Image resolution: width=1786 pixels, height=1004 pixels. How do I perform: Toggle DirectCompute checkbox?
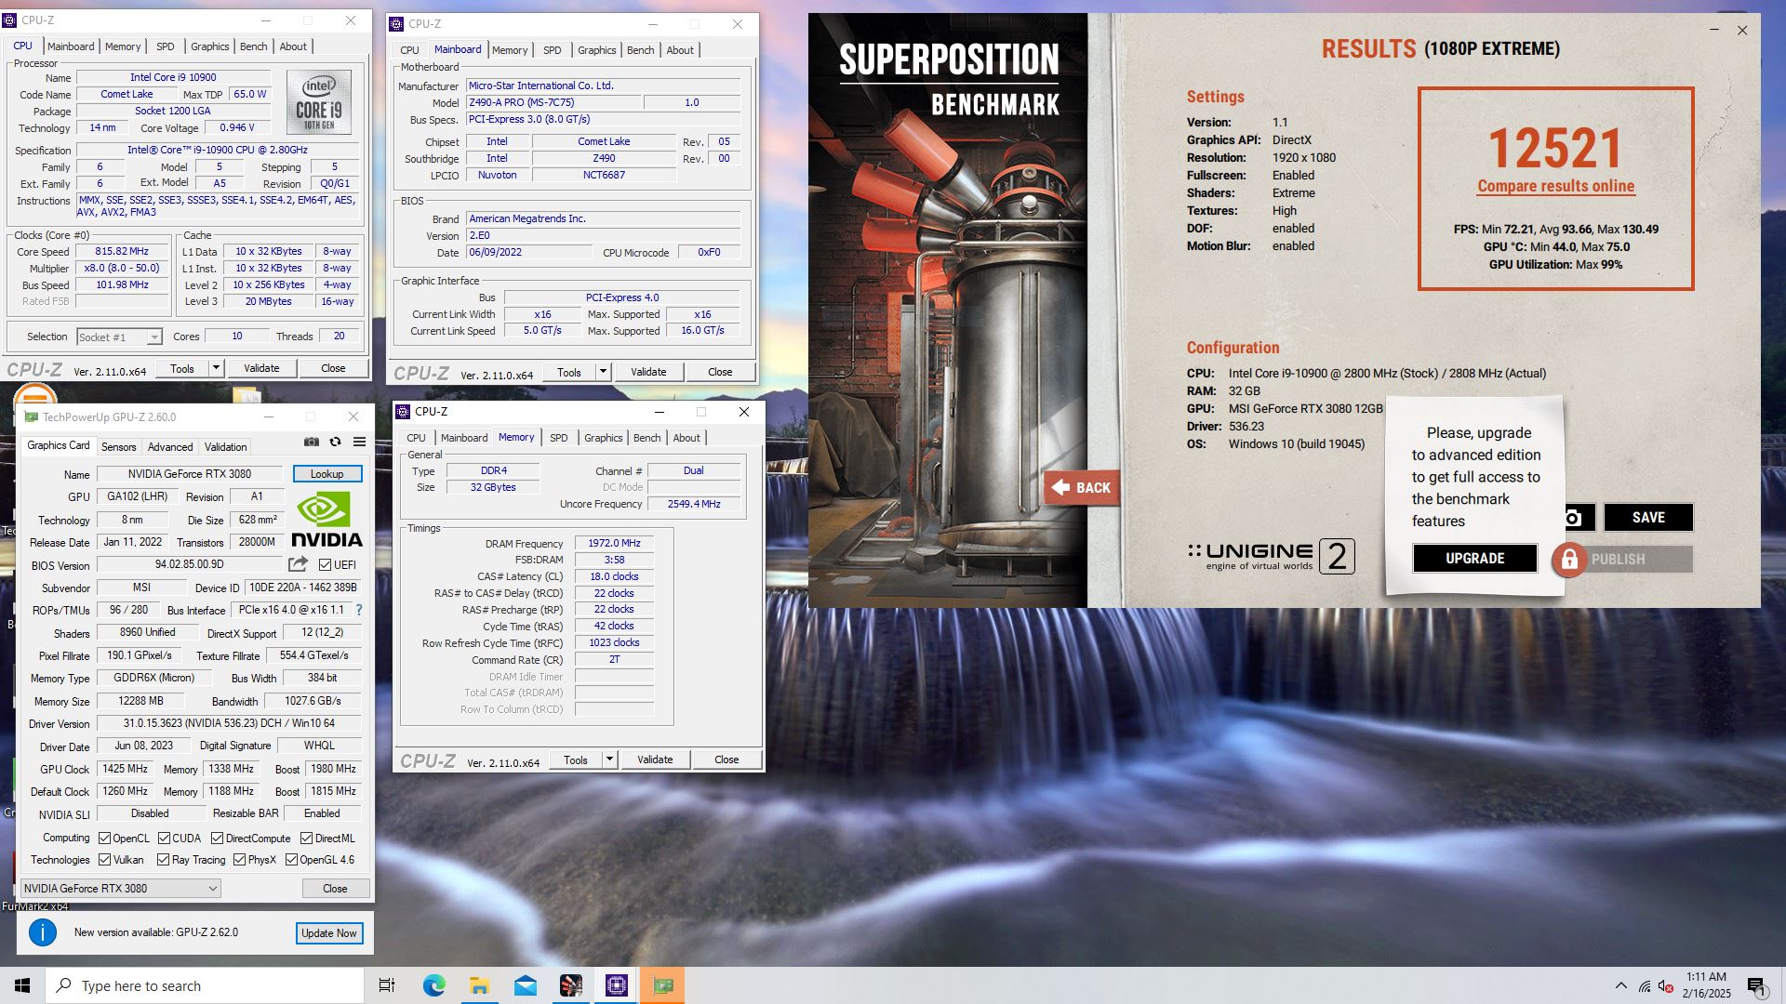click(217, 839)
